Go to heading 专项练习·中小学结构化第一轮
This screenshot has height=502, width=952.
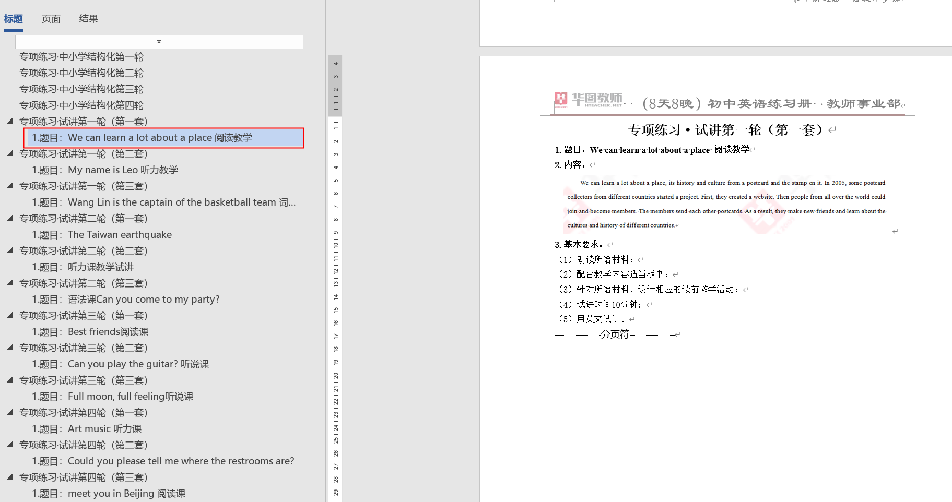tap(81, 57)
